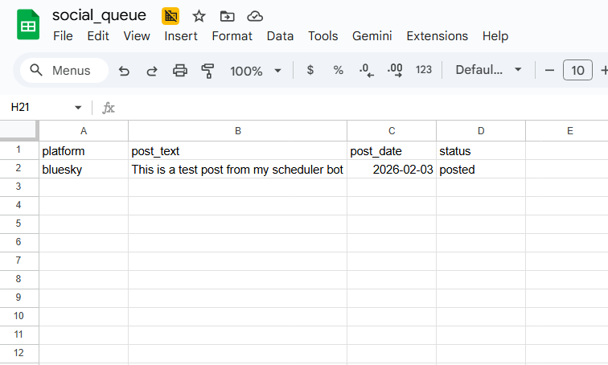The width and height of the screenshot is (608, 365).
Task: Open the Edit menu
Action: pos(98,36)
